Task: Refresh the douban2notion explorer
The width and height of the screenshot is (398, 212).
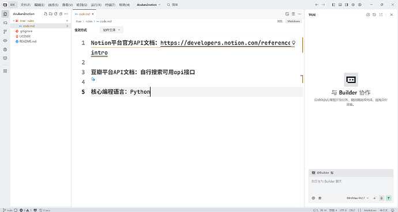Action: click(x=55, y=14)
